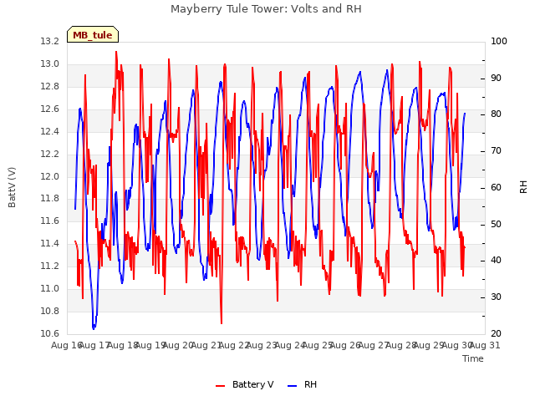535x401 pixels.
Task: Click the Aug 20 date label
Action: tap(178, 345)
